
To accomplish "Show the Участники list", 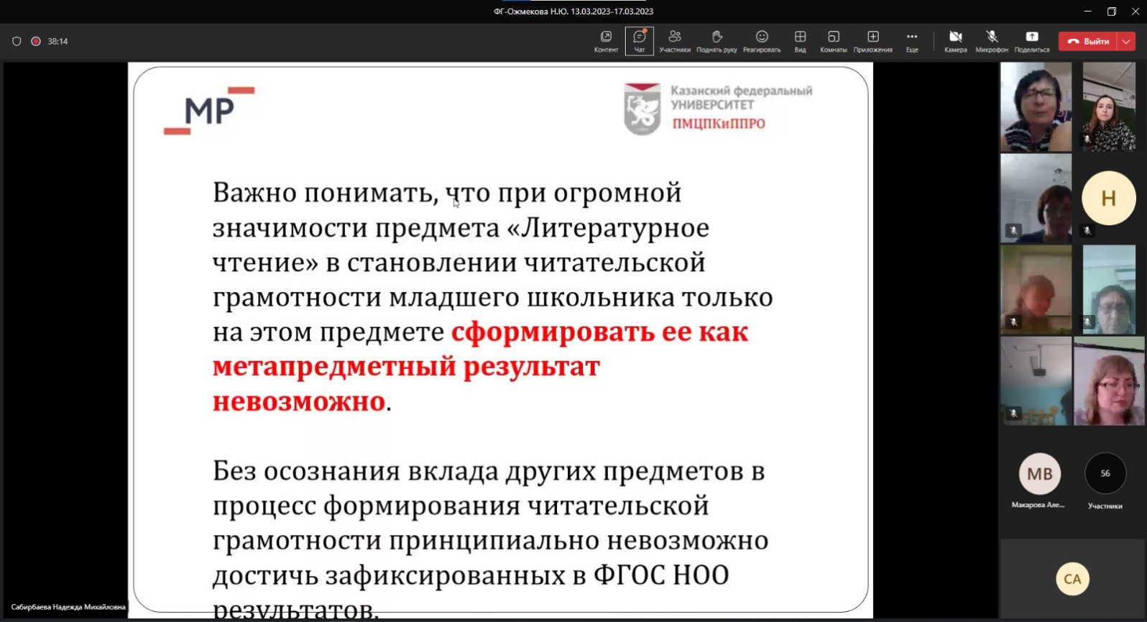I will coord(674,41).
